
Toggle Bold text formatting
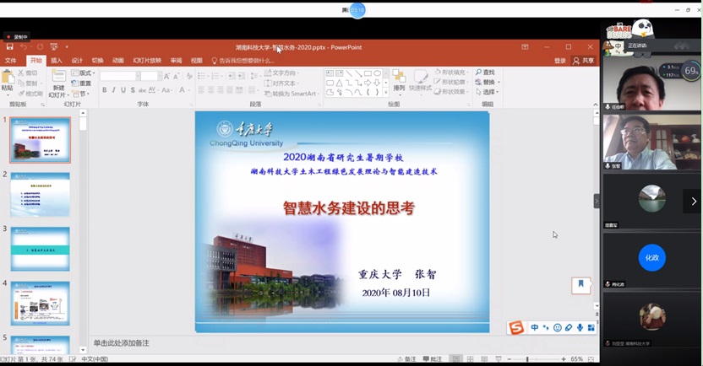click(105, 90)
